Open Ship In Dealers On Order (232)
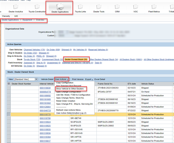 point(31,53)
